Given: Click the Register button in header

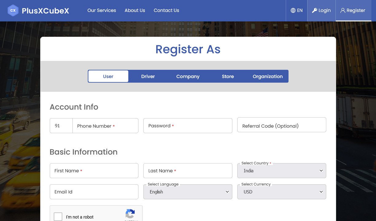Looking at the screenshot, I should 354,10.
